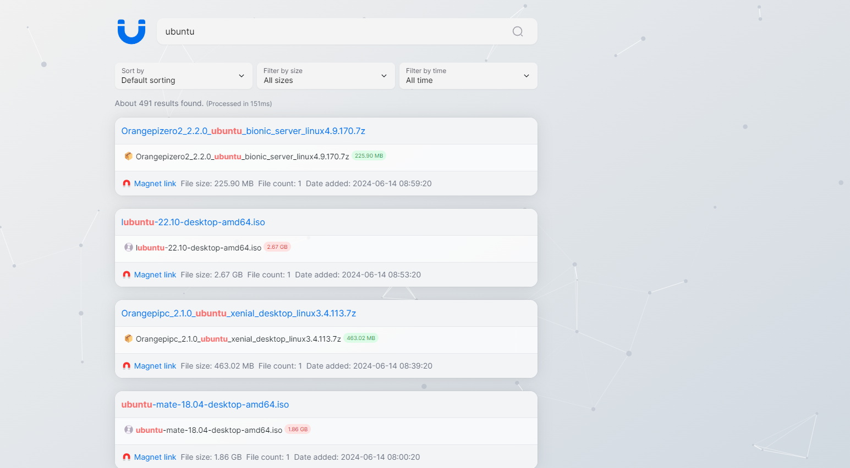Image resolution: width=850 pixels, height=468 pixels.
Task: Click the Filter by size chevron arrow
Action: pyautogui.click(x=384, y=76)
